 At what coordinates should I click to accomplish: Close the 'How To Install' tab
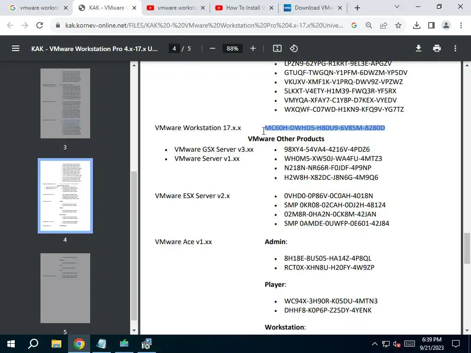click(x=271, y=8)
